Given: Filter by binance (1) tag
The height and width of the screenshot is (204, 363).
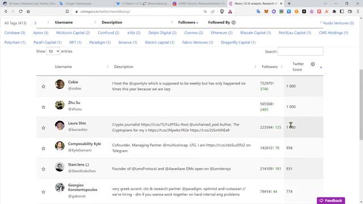Looking at the screenshot, I should pos(128,42).
